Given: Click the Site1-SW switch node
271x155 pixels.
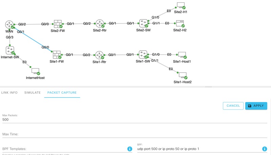Looking at the screenshot, I should 143,54.
